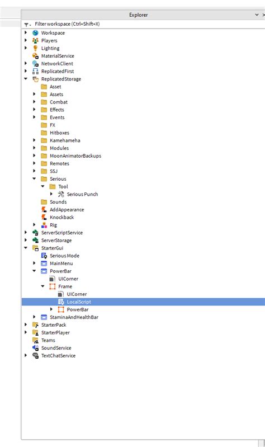Click the ServerScriptService icon

pos(35,233)
